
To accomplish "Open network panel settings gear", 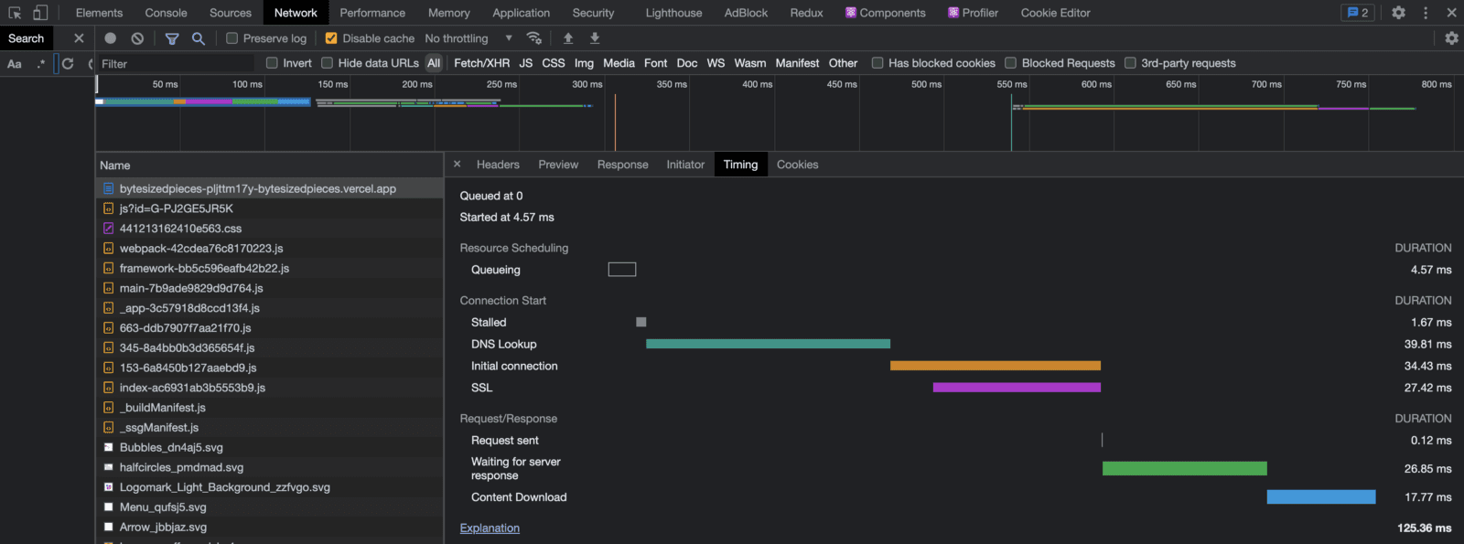I will [1451, 38].
